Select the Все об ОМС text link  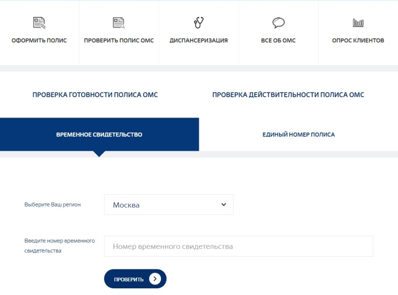(x=278, y=40)
